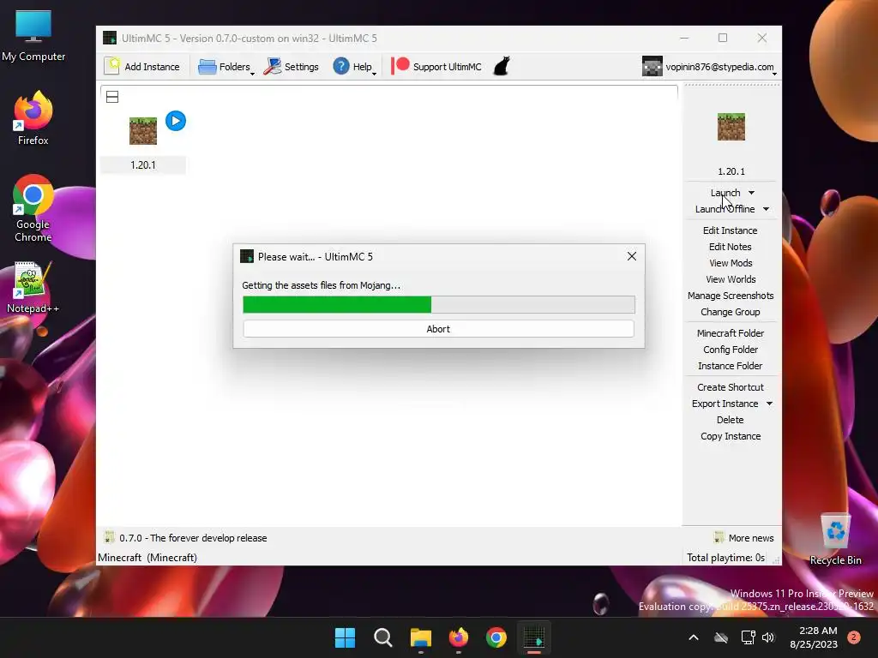Open the Instance Folder
Screen dimensions: 878x658
coord(731,365)
